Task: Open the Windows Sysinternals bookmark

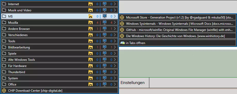Action: pyautogui.click(x=177, y=24)
